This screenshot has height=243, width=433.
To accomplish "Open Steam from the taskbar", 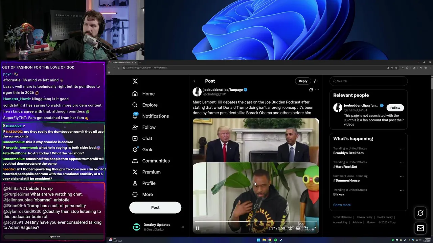I will 281,240.
